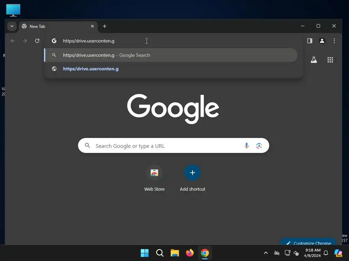Image resolution: width=349 pixels, height=261 pixels.
Task: Click into the address bar text
Action: coord(89,41)
